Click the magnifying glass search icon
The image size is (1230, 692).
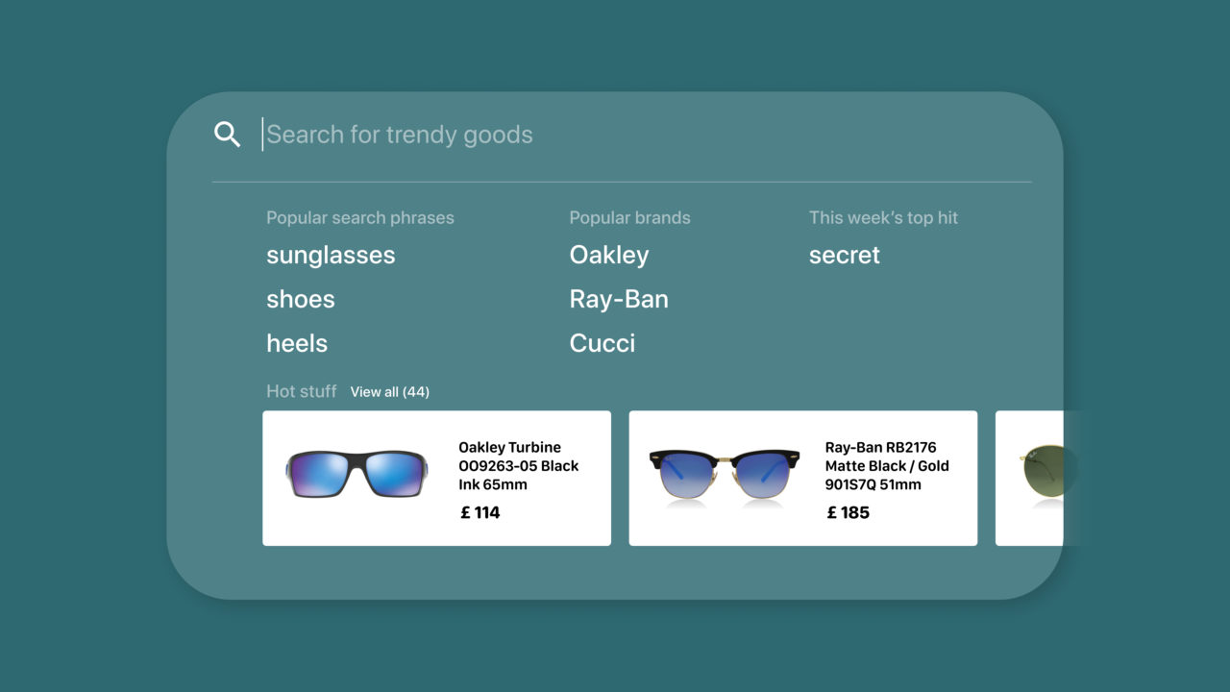(x=227, y=135)
